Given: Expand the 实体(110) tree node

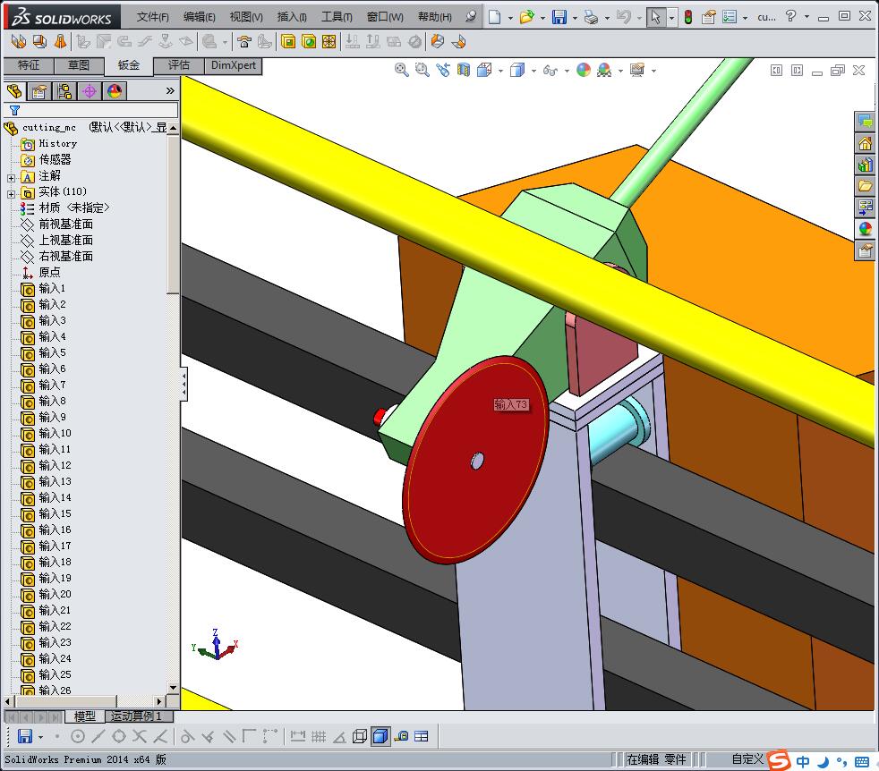Looking at the screenshot, I should point(11,194).
